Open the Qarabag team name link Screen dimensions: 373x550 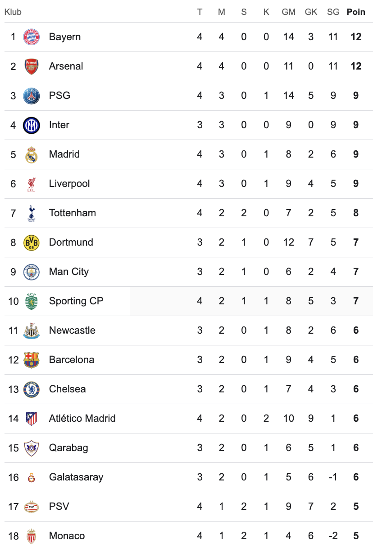[68, 448]
